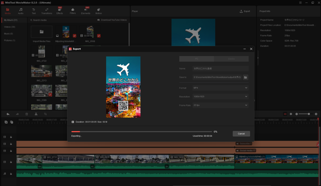Open the Resolution 1080x1920 dropdown
Image resolution: width=321 pixels, height=186 pixels.
pyautogui.click(x=220, y=96)
